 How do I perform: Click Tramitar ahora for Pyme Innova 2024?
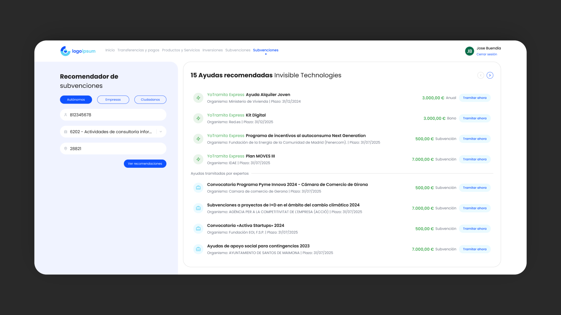475,188
